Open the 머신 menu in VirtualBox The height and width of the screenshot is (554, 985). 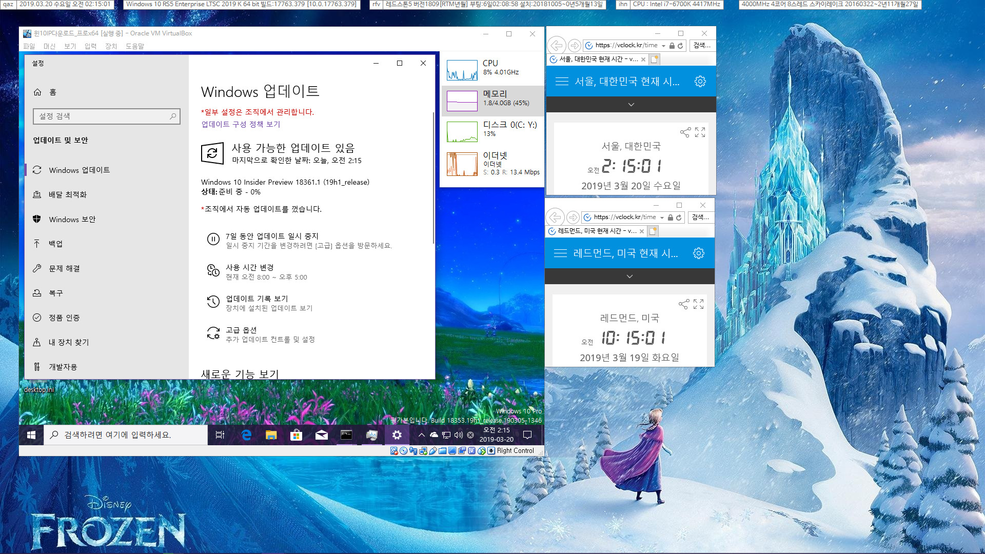coord(49,46)
